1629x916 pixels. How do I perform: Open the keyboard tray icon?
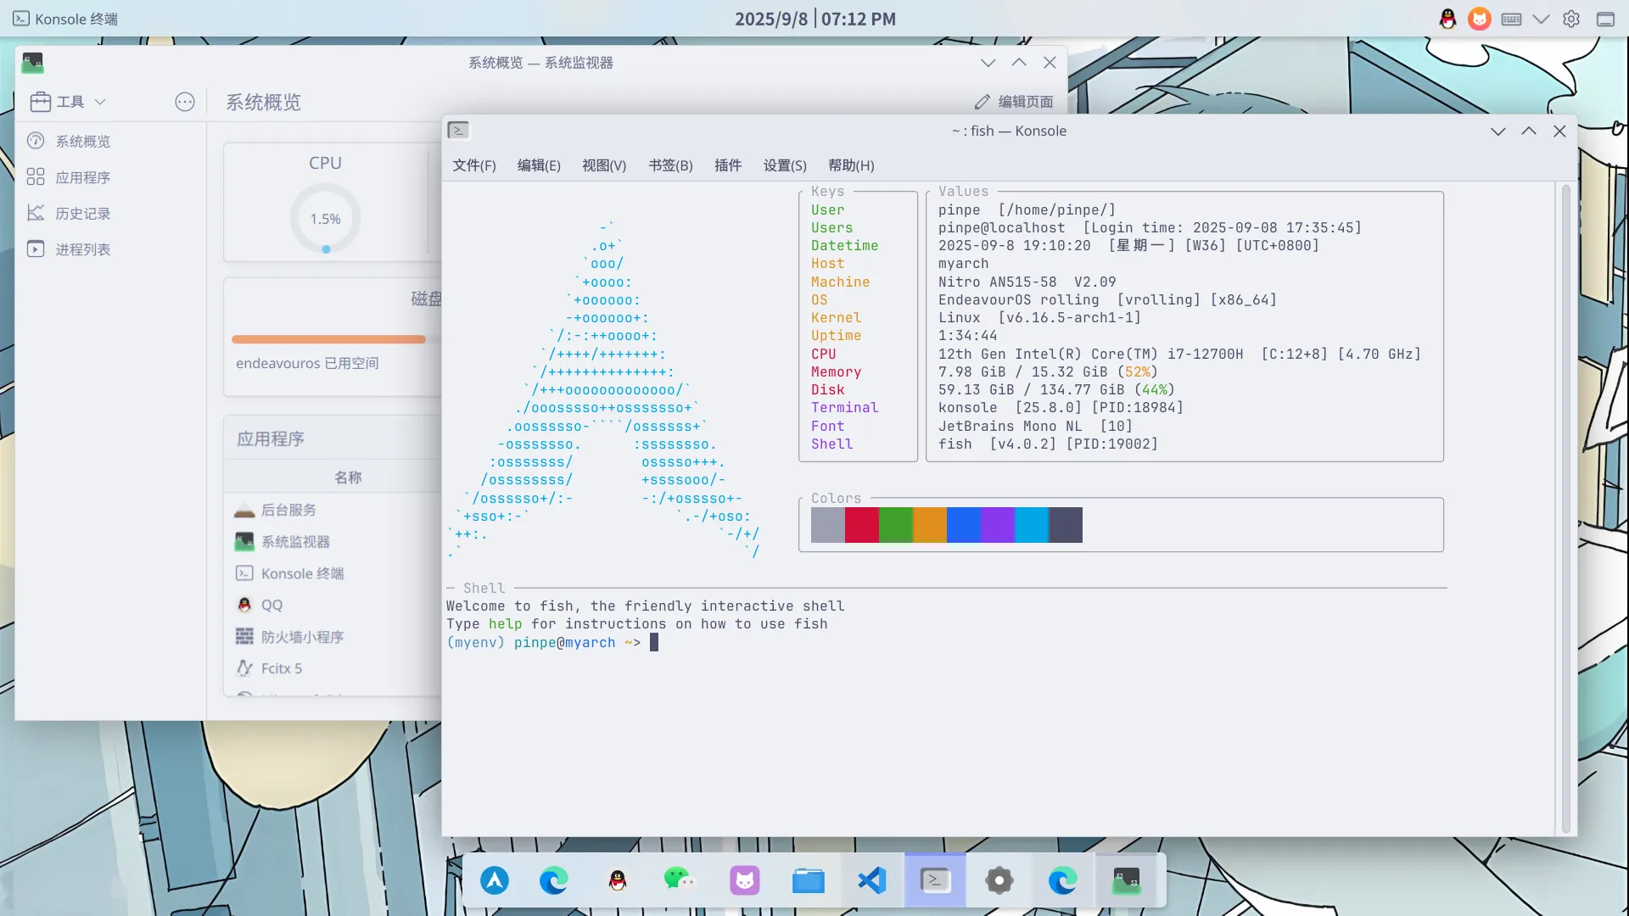(x=1511, y=19)
